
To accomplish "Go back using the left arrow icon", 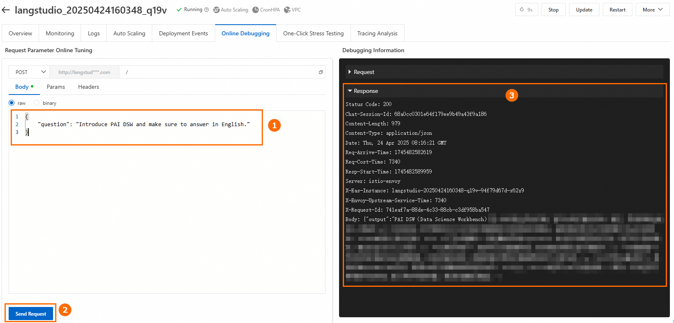I will pyautogui.click(x=6, y=10).
